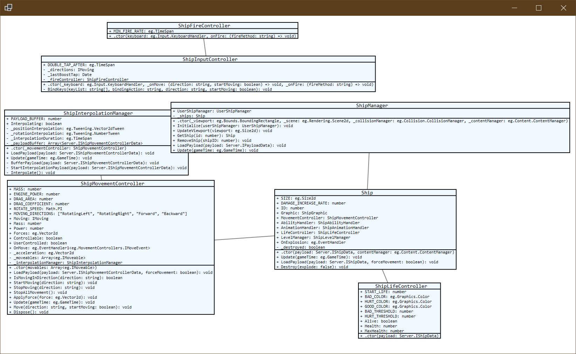Screen dimensions: 576x354
Task: Click GetShip(id: number): Ship method
Action: (x=204, y=136)
